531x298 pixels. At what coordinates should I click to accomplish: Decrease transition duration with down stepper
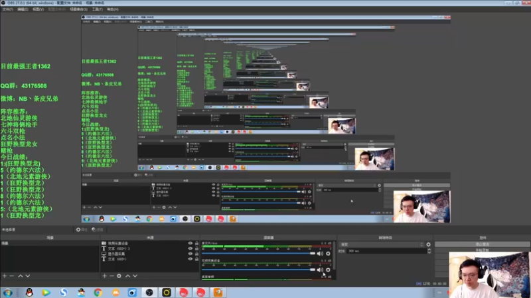429,252
